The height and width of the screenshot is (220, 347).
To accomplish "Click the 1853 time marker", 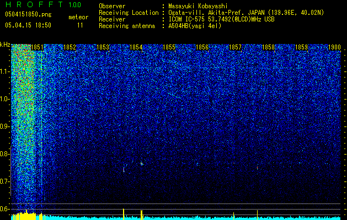I will (103, 47).
